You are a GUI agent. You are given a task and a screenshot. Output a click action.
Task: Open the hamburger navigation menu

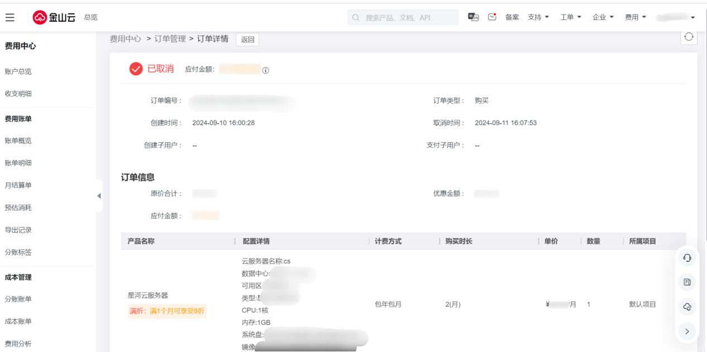coord(10,17)
